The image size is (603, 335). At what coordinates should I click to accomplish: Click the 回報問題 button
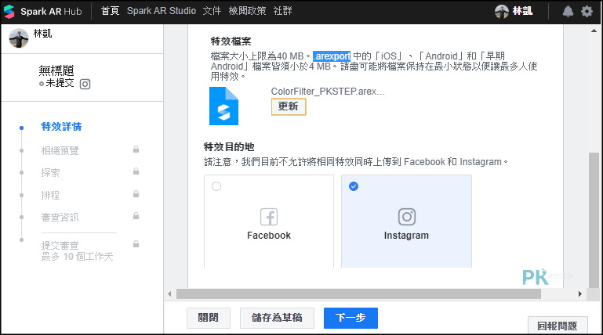558,326
